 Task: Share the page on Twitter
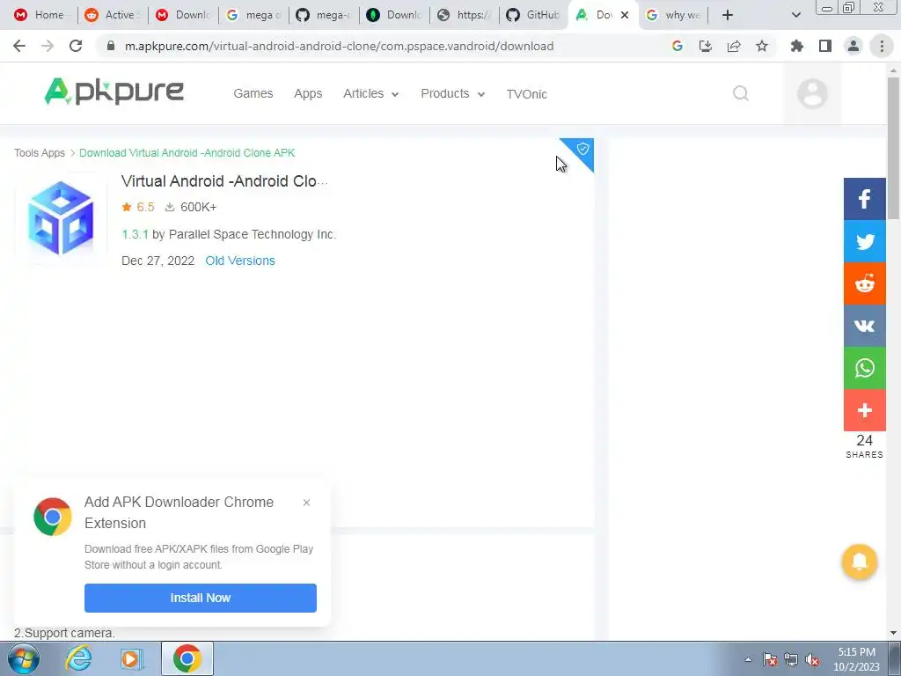(x=864, y=241)
